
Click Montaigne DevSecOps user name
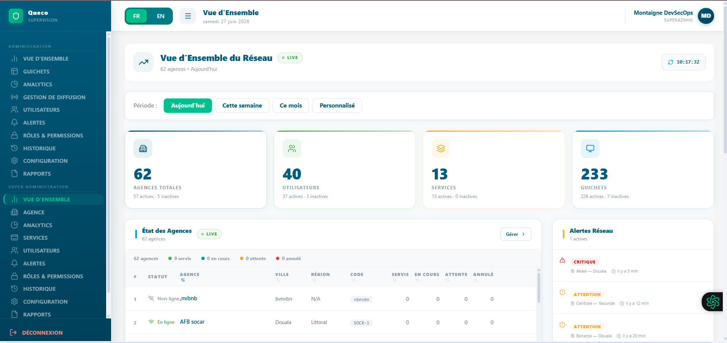(663, 12)
